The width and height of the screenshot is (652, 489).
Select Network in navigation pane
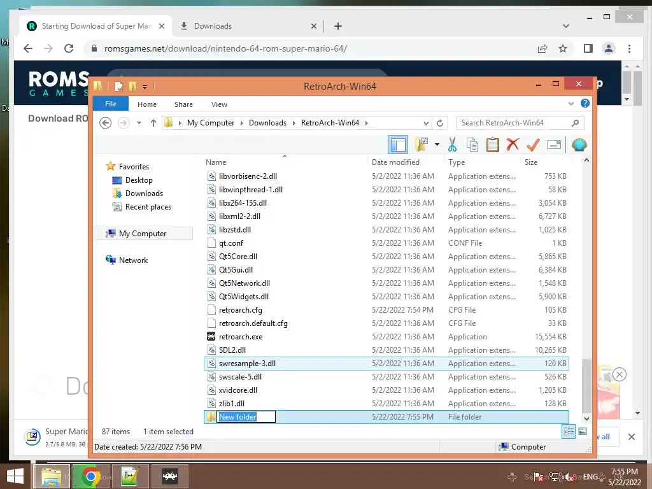(133, 260)
